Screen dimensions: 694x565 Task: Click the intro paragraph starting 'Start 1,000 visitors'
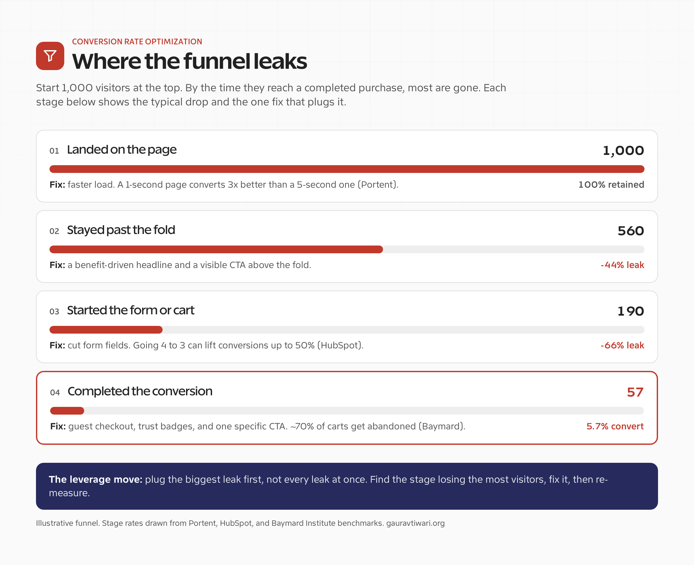pyautogui.click(x=271, y=95)
